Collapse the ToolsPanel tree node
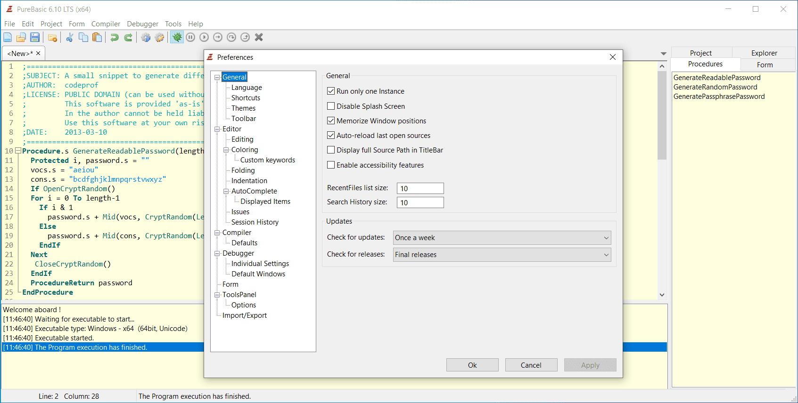This screenshot has width=798, height=403. pyautogui.click(x=217, y=295)
